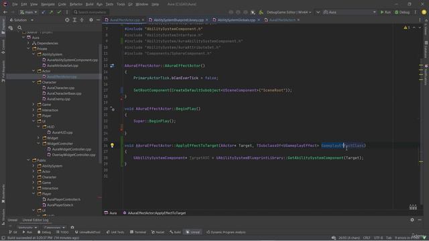This screenshot has width=429, height=241.
Task: Click the green Git push arrow icon
Action: pyautogui.click(x=51, y=12)
